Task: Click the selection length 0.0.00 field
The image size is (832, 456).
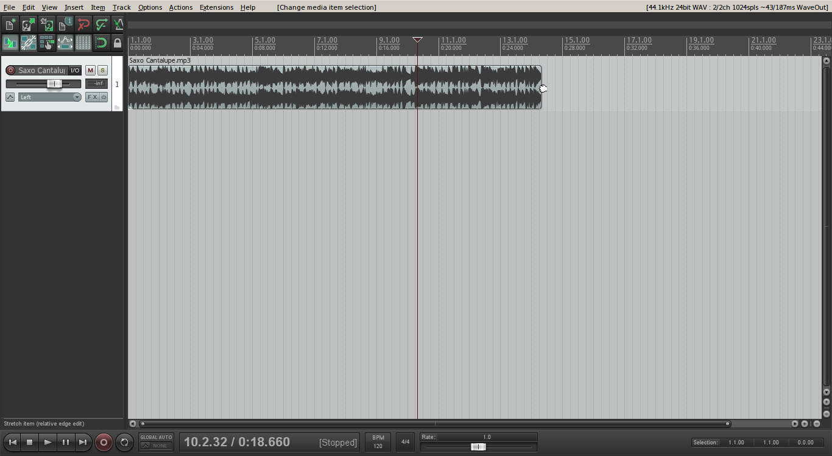Action: pos(805,443)
